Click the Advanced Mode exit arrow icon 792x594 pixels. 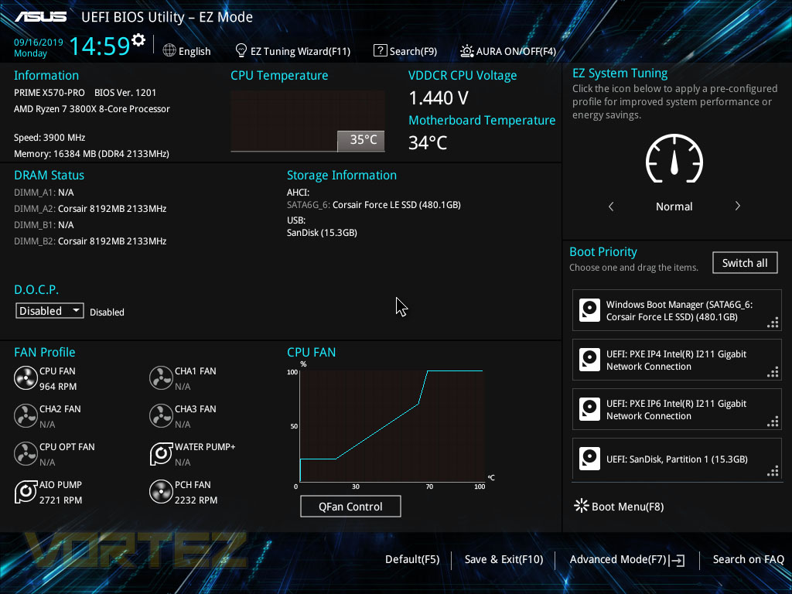click(x=677, y=560)
